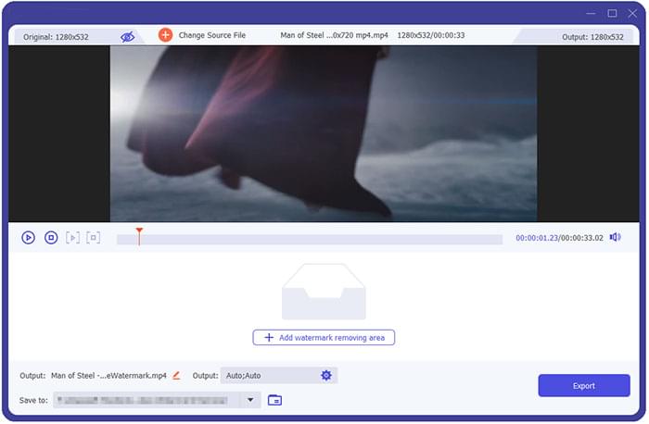Click the play-in-brackets icon
Image resolution: width=649 pixels, height=424 pixels.
click(x=73, y=238)
